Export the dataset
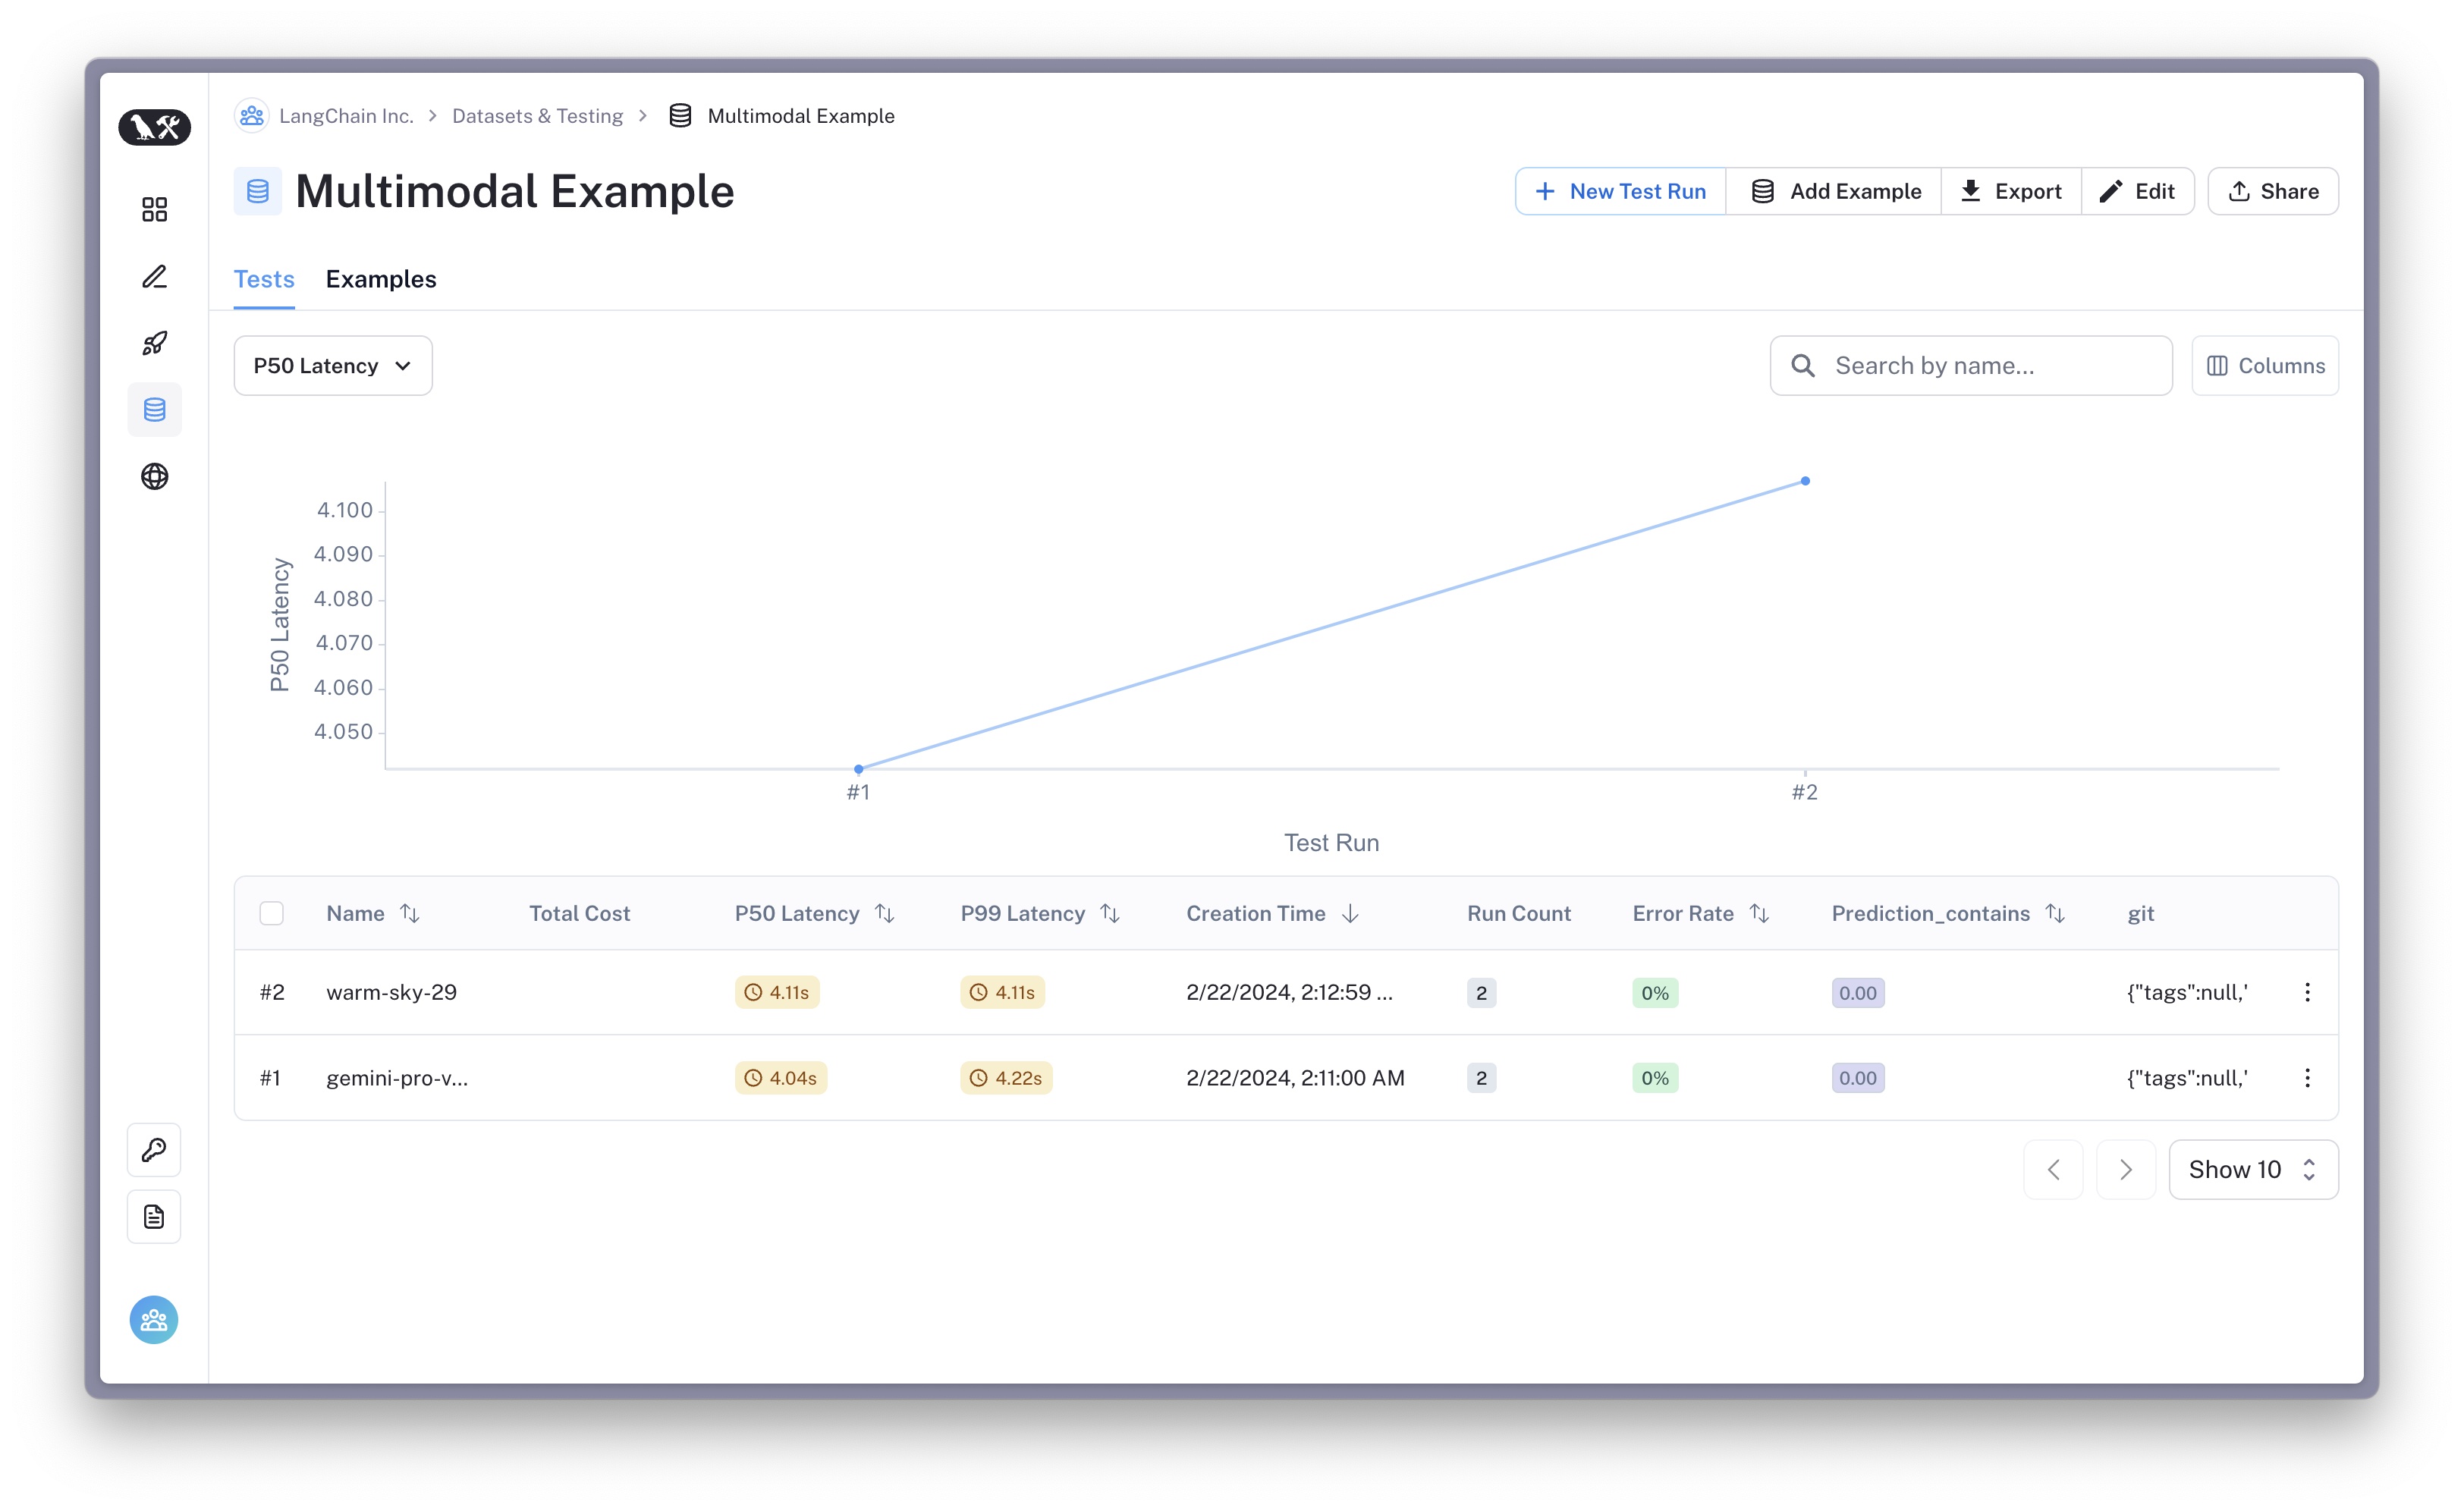2464x1511 pixels. [x=2011, y=191]
